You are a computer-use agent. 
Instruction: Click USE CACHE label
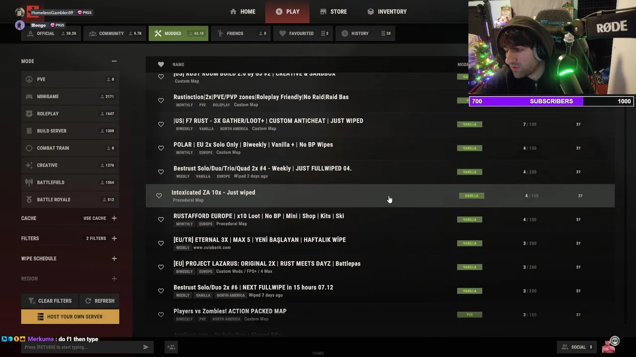click(94, 218)
